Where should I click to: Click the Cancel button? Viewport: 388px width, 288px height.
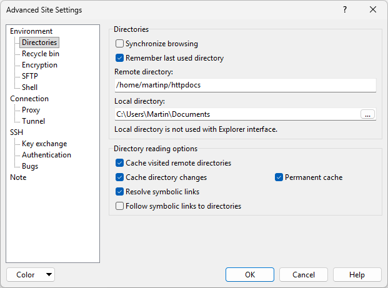pos(304,275)
